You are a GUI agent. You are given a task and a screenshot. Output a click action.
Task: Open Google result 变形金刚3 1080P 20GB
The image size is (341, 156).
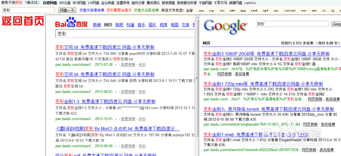click(267, 54)
